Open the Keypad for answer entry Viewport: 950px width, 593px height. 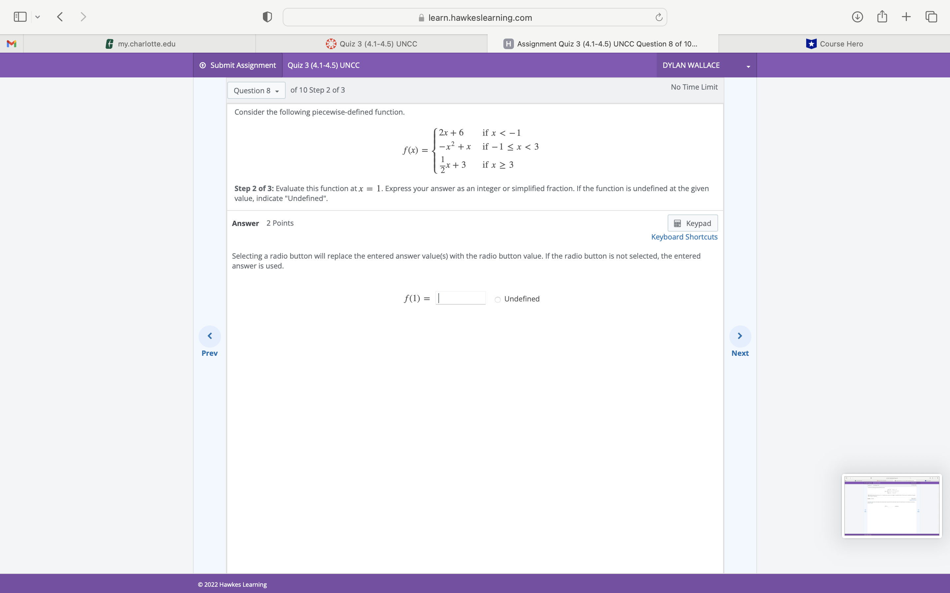692,223
